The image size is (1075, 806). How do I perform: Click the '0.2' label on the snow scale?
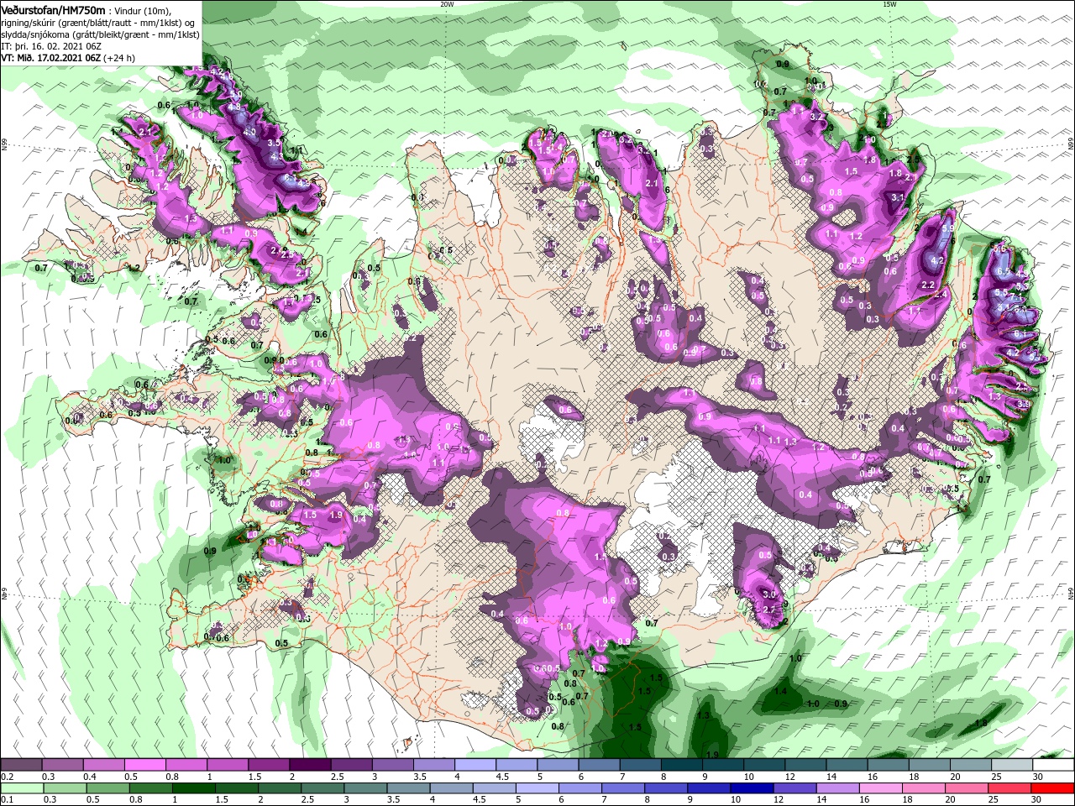(x=8, y=777)
